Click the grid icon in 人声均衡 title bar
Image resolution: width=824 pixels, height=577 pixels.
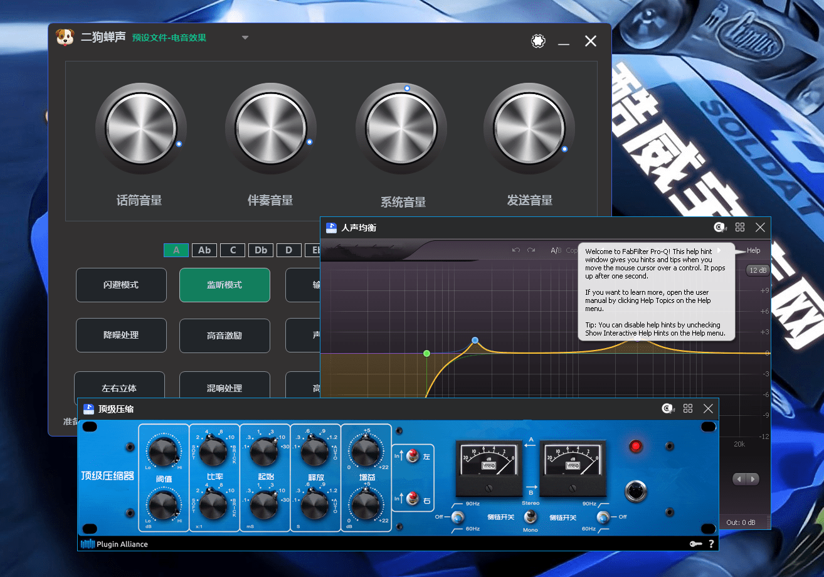click(740, 227)
